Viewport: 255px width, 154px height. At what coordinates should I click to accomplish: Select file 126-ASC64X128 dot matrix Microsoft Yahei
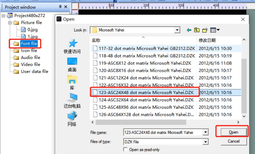click(x=144, y=115)
